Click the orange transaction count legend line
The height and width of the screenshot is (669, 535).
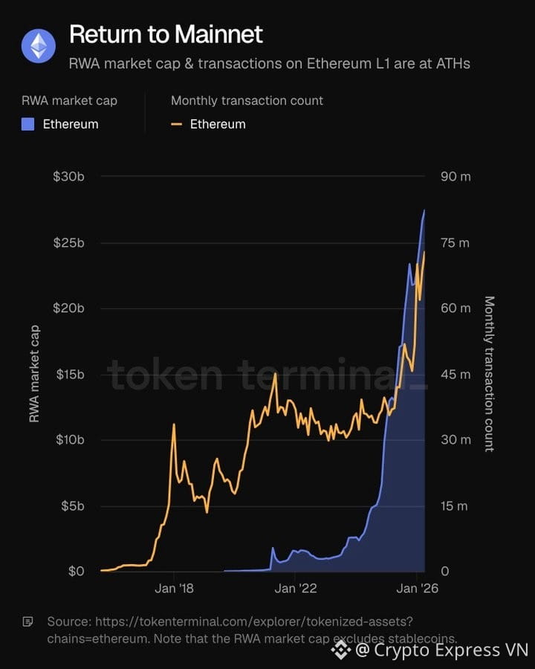(177, 125)
